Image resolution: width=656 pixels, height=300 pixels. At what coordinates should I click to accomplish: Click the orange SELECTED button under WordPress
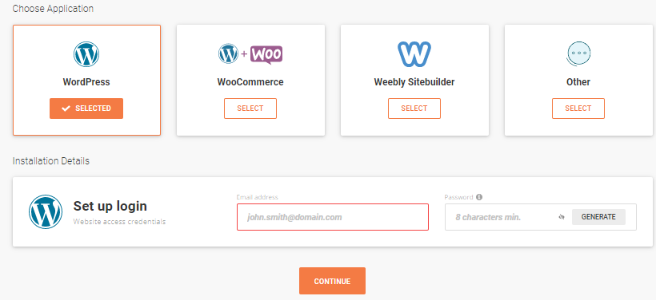[x=86, y=109]
